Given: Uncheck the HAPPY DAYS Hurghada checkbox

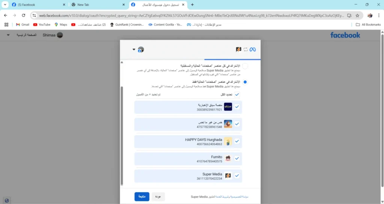Looking at the screenshot, I should pos(237,141).
